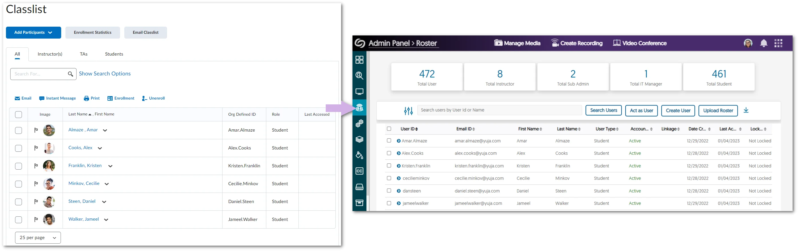Viewport: 798px width, 251px height.
Task: Open the paint bucket branding icon in sidebar
Action: [359, 155]
